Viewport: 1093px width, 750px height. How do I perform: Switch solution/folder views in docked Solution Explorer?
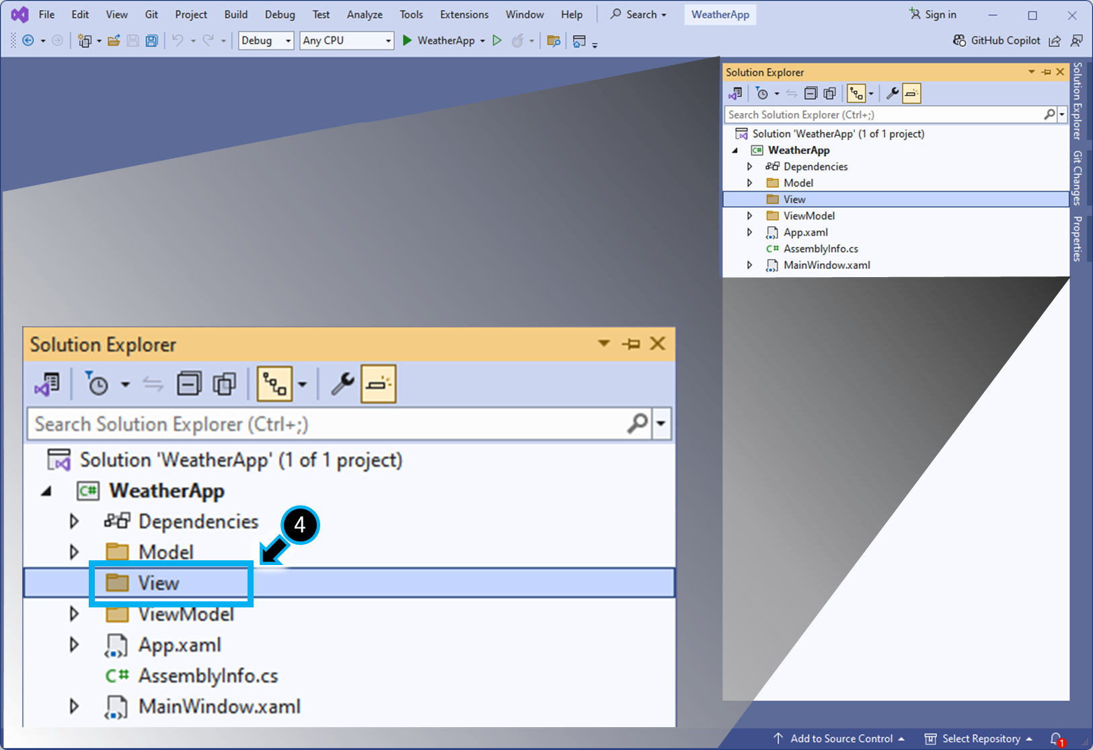point(735,93)
